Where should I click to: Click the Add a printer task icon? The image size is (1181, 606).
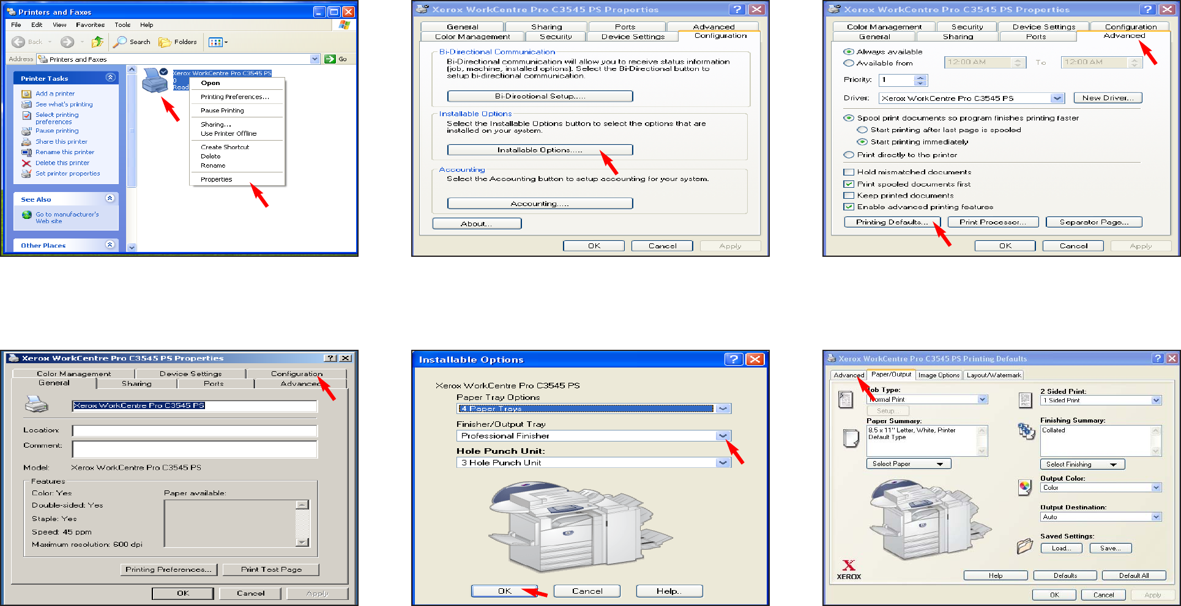point(26,94)
